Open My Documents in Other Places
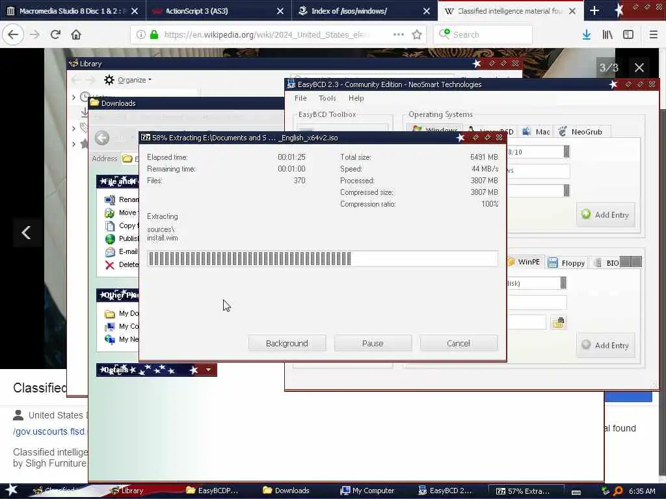 122,314
